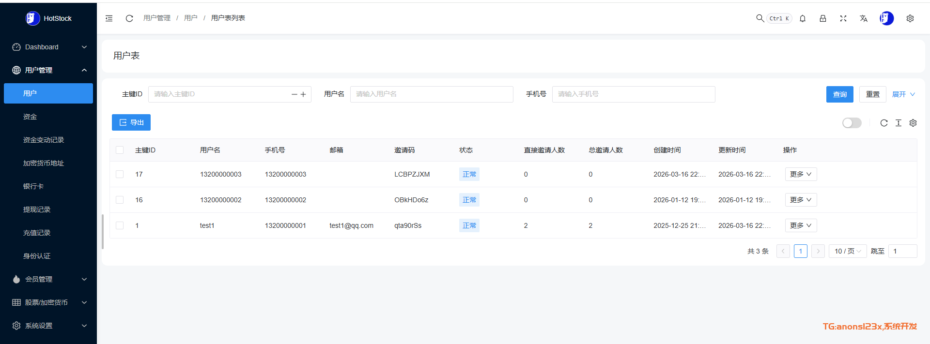Click the 导出 export button
The height and width of the screenshot is (344, 930).
[x=131, y=122]
